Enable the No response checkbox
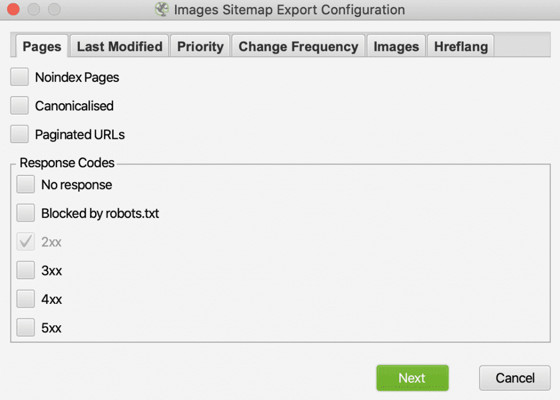 tap(25, 185)
